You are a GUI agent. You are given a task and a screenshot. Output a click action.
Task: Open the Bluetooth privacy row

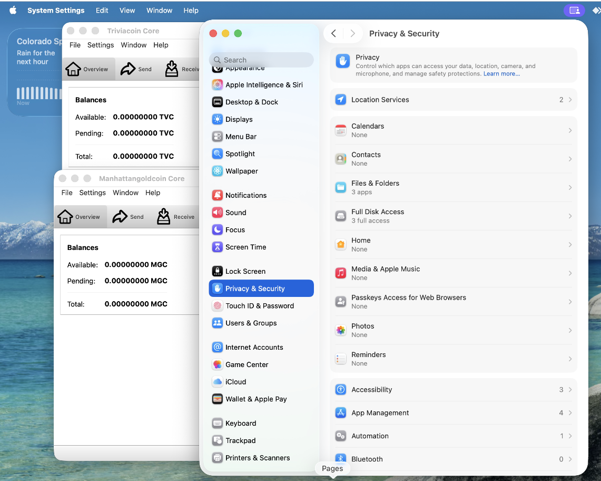coord(454,459)
